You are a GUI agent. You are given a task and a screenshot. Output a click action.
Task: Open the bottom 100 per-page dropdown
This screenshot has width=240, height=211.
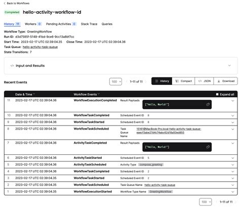[206, 202]
